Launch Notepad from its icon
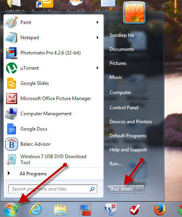The width and height of the screenshot is (182, 217). [x=12, y=38]
